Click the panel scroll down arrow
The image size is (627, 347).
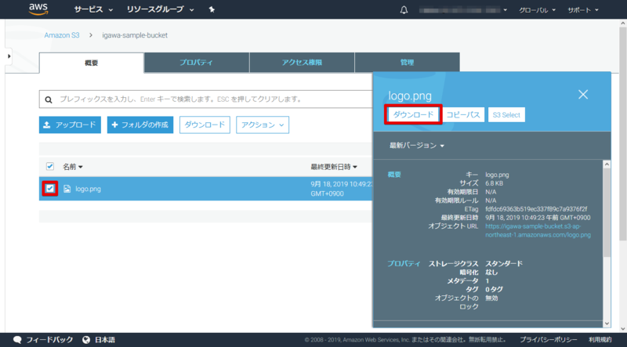pos(607,324)
